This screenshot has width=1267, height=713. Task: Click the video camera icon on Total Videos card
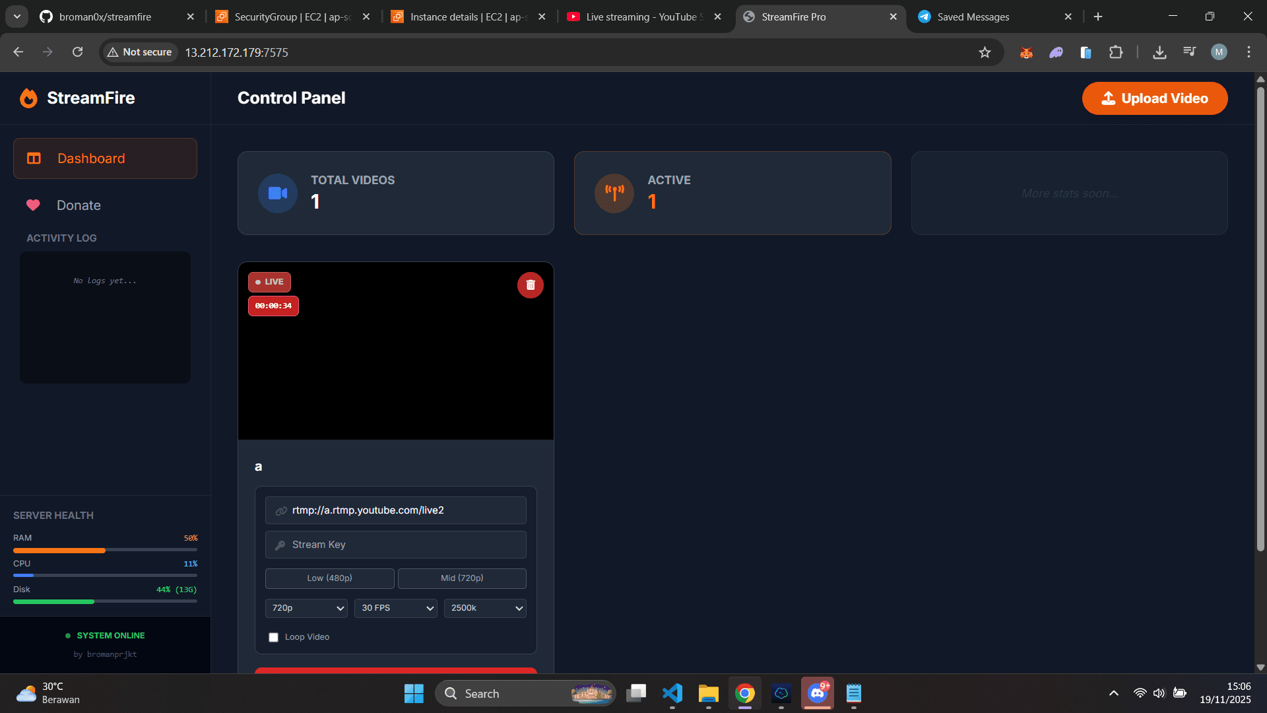point(277,193)
